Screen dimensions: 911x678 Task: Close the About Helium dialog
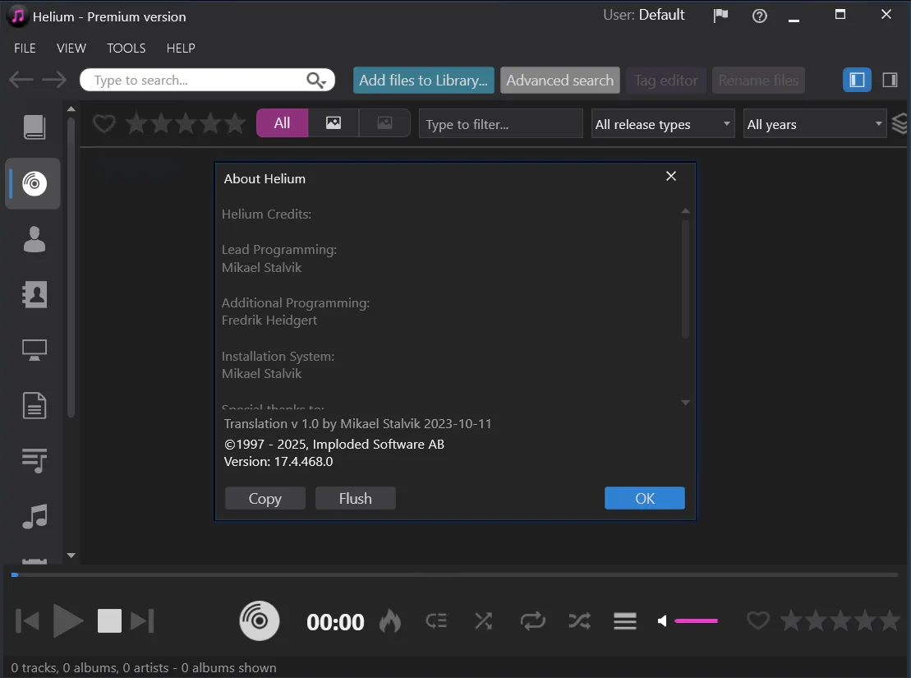pos(671,176)
